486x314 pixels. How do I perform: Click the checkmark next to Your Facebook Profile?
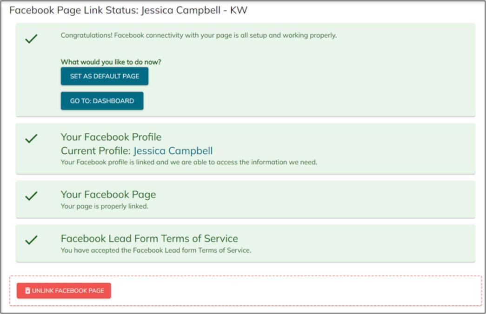[x=31, y=138]
